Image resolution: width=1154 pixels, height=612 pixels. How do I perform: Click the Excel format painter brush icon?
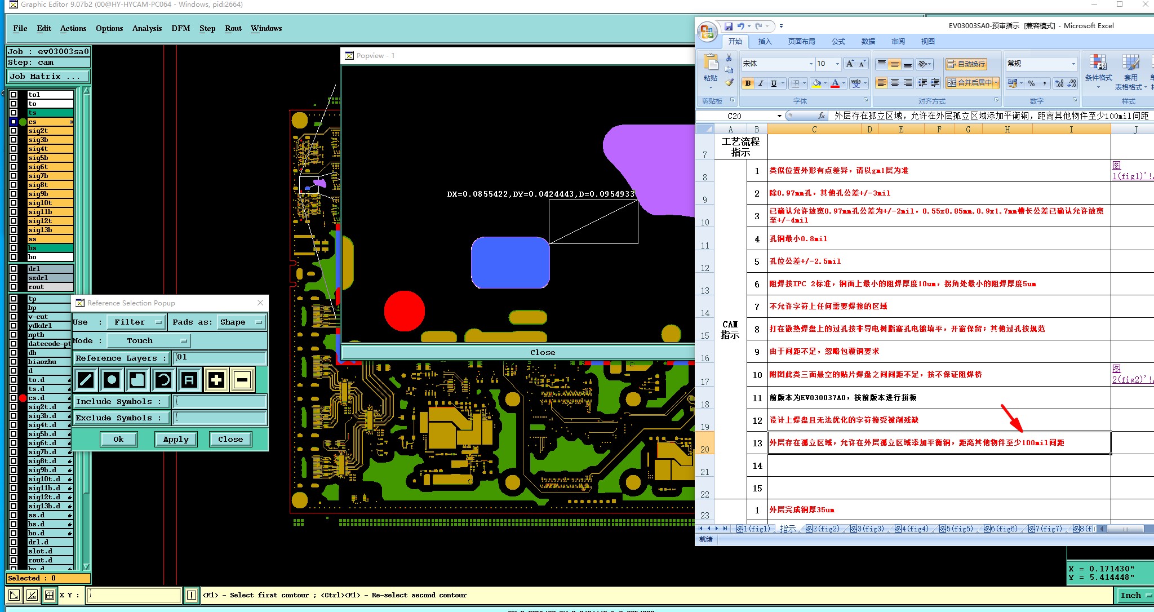click(x=729, y=83)
